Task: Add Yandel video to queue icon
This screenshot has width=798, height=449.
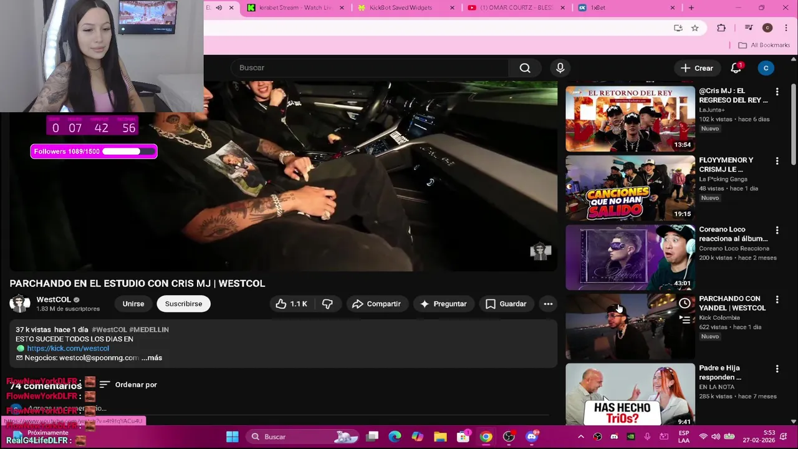Action: click(x=685, y=320)
